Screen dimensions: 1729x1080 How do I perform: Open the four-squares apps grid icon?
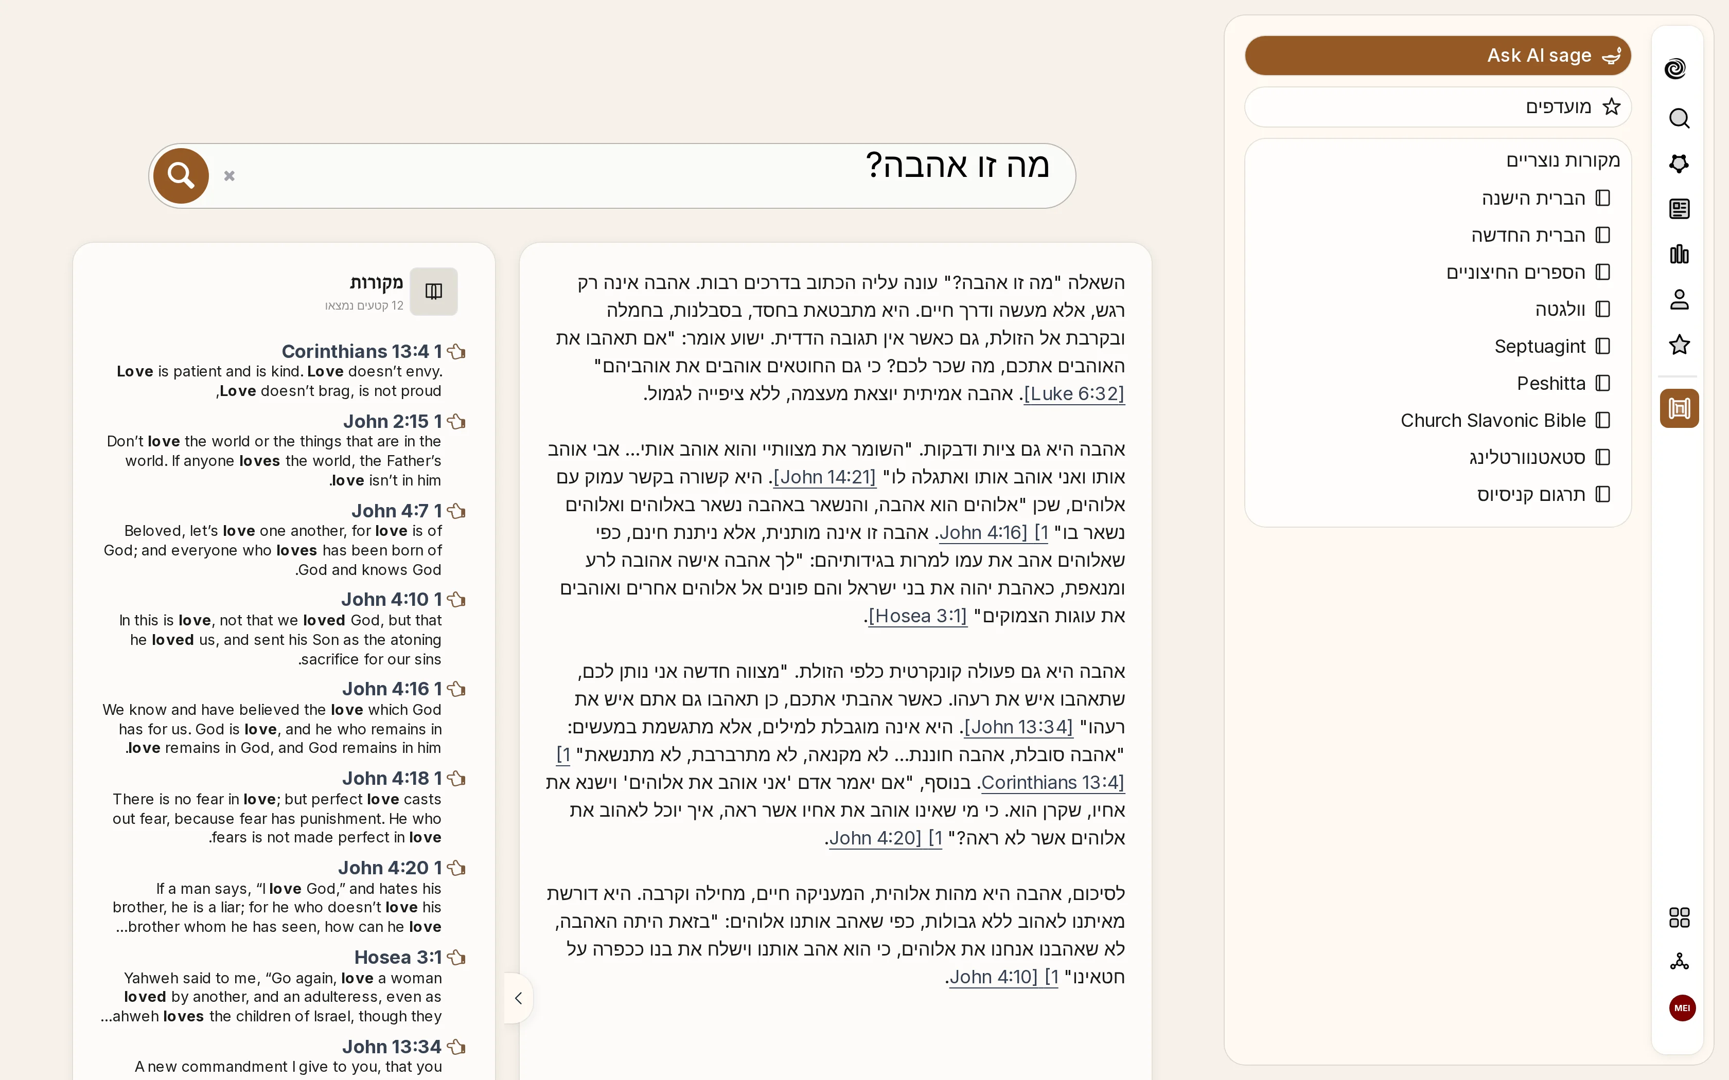point(1679,917)
